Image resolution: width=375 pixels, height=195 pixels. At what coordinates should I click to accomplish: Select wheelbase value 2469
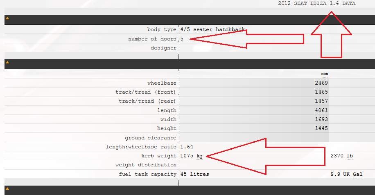point(321,83)
